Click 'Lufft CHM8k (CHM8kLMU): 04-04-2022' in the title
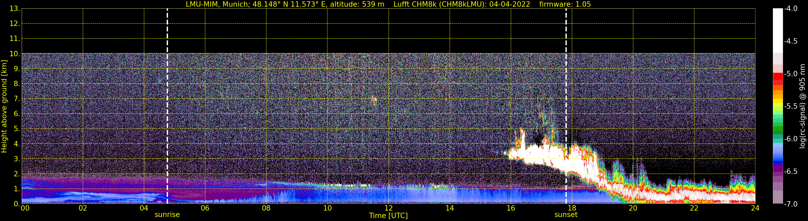The image size is (808, 221). [462, 4]
